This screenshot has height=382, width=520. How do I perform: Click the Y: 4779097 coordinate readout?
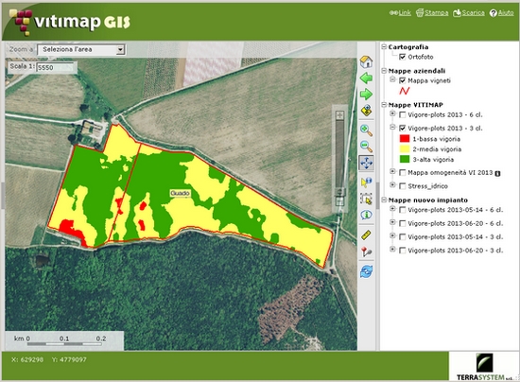click(69, 360)
